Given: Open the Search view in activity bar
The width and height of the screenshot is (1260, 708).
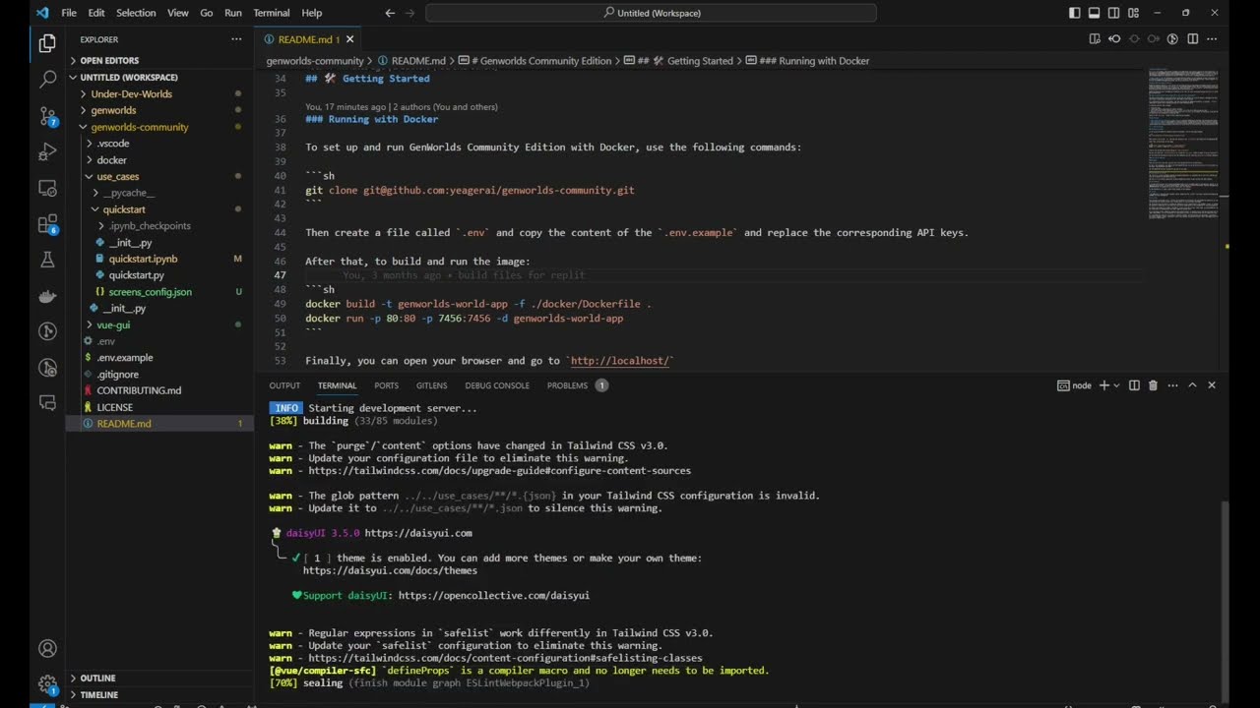Looking at the screenshot, I should point(47,80).
